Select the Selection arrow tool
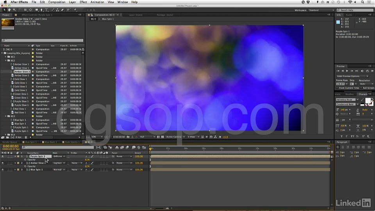 (x=4, y=10)
